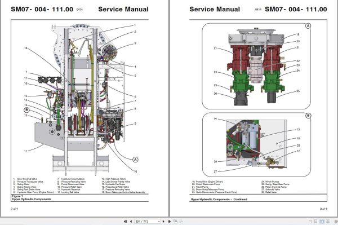
Task: Click legend entry '28. Relief Valve'
Action: [269, 192]
